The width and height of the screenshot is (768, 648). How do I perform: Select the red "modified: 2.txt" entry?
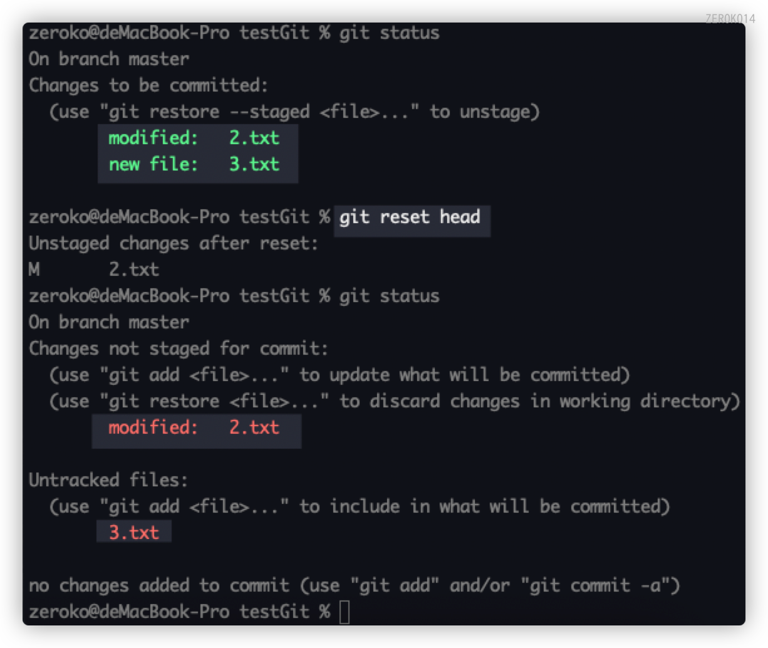click(194, 427)
